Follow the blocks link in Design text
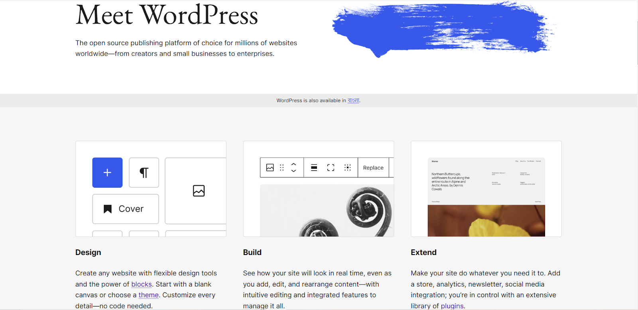Viewport: 638px width, 310px height. pyautogui.click(x=142, y=284)
